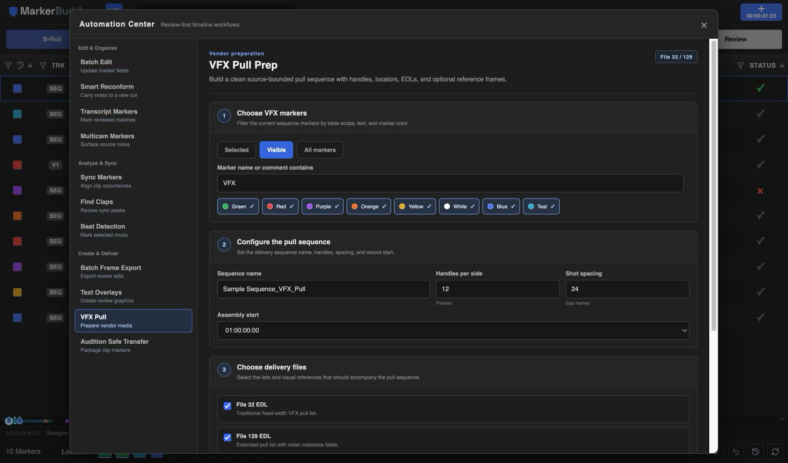Click the refresh icon in bottom bar
Image resolution: width=788 pixels, height=463 pixels.
click(775, 451)
